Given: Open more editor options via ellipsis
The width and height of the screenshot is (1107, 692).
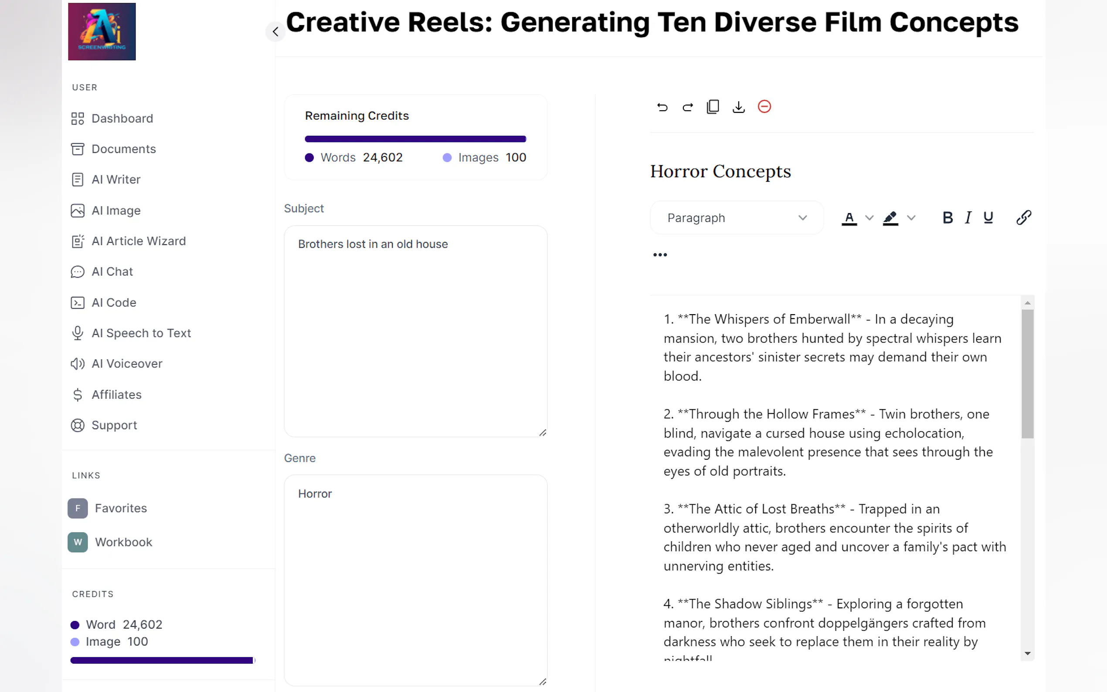Looking at the screenshot, I should [659, 254].
